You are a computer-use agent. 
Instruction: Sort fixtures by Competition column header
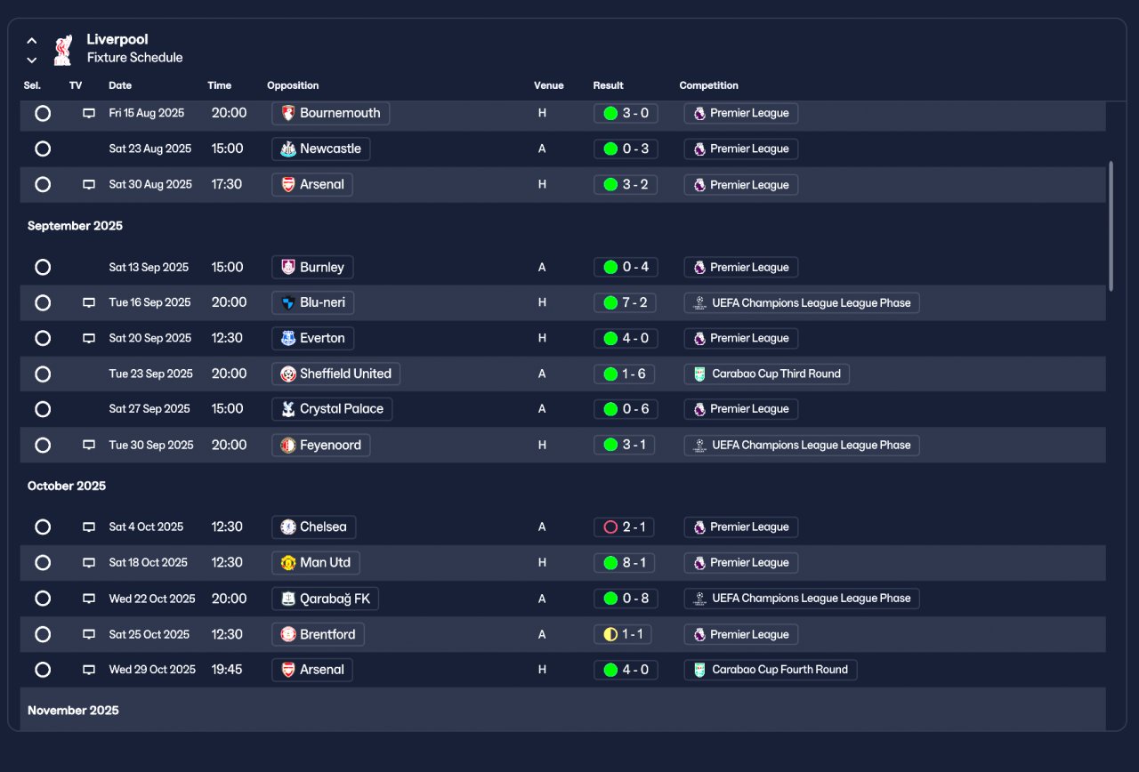coord(709,85)
